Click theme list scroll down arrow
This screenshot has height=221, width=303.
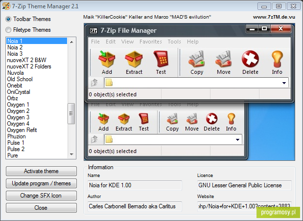(71, 154)
